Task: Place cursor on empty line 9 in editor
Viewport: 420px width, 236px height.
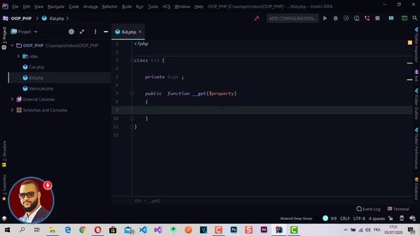Action: coord(262,110)
